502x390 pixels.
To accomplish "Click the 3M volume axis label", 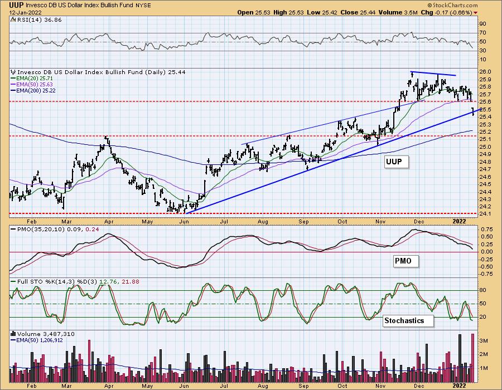I will [x=484, y=341].
